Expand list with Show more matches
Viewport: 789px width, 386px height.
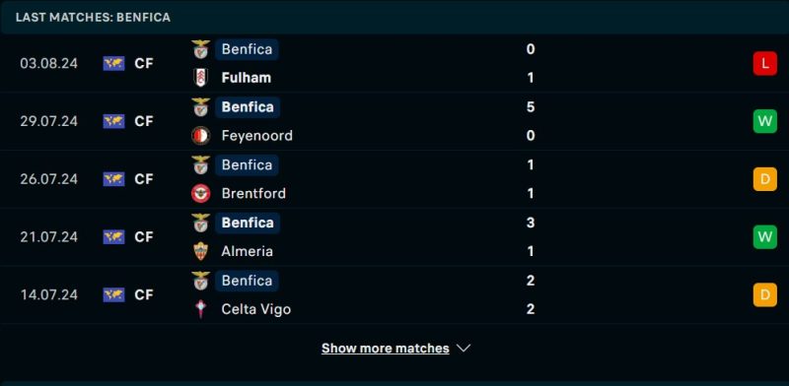[x=386, y=349]
